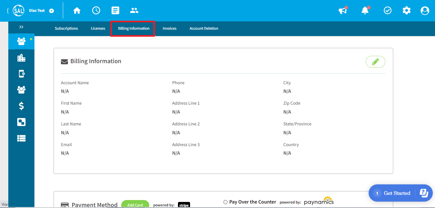Open the list rows sidebar icon
Viewport: 435px width, 208px height.
21,138
